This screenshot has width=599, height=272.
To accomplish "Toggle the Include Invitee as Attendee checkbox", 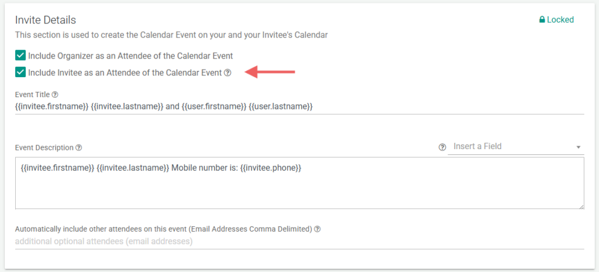I will coord(20,73).
